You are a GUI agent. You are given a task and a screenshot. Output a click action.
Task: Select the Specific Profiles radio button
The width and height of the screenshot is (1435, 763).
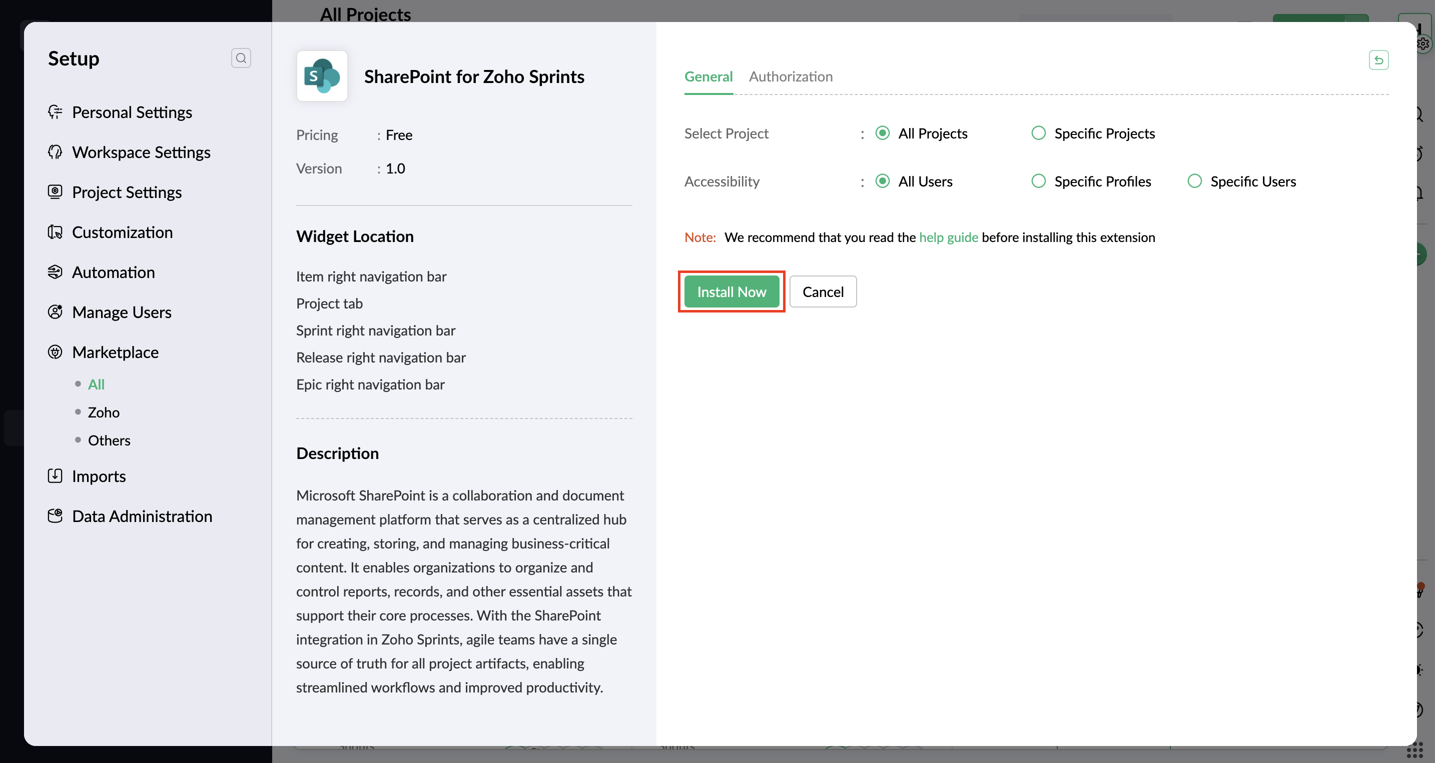tap(1038, 181)
